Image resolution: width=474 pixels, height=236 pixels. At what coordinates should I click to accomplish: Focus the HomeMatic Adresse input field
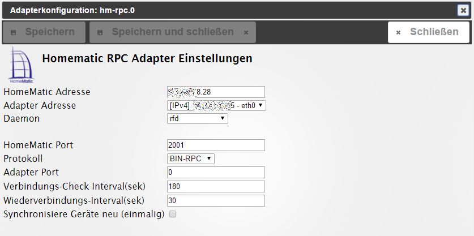point(216,92)
